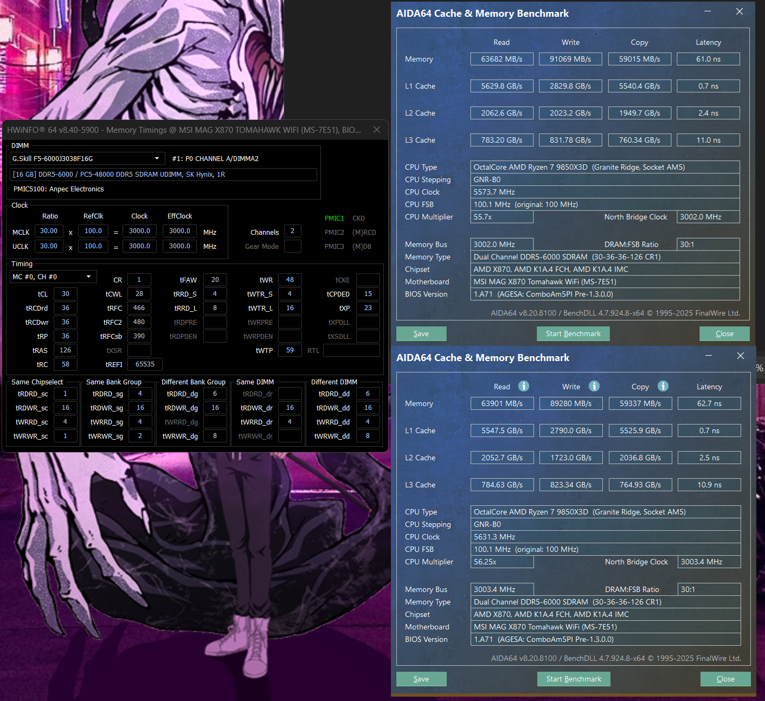Click the Write info icon
This screenshot has width=765, height=701.
pos(594,386)
